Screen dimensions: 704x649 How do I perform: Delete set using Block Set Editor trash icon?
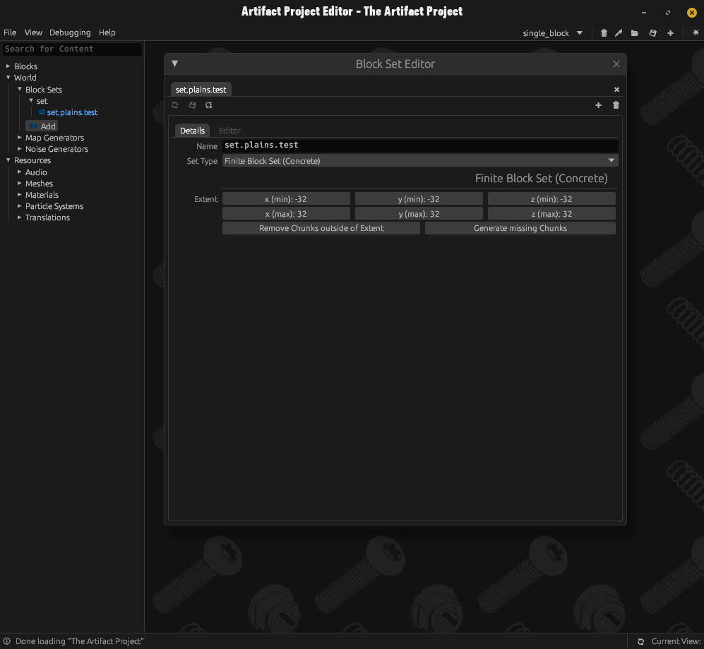616,105
